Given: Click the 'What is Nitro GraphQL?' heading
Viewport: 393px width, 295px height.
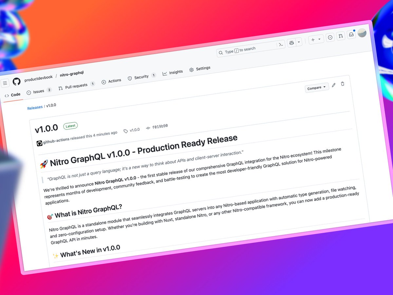Looking at the screenshot, I should 88,211.
